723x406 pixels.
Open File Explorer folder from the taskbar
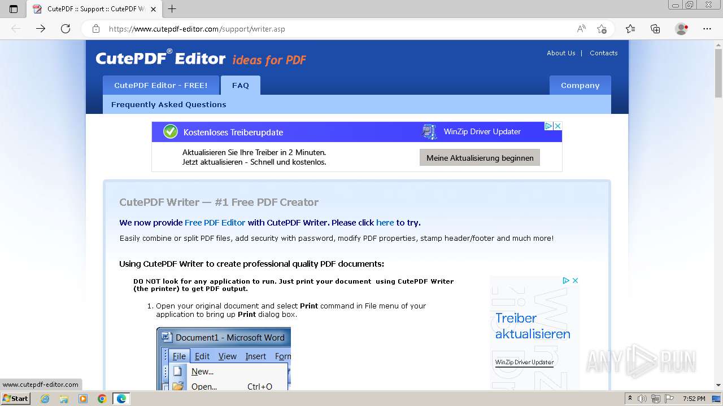tap(64, 399)
